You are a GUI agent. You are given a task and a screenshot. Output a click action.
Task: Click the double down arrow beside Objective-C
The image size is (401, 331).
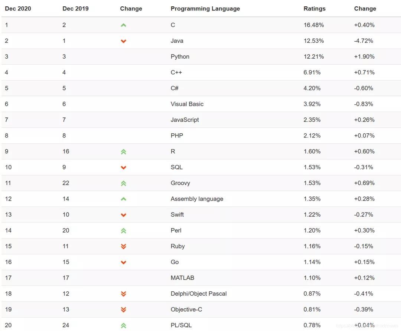124,309
